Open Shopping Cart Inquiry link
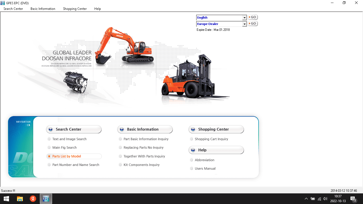The image size is (363, 204). click(x=211, y=139)
